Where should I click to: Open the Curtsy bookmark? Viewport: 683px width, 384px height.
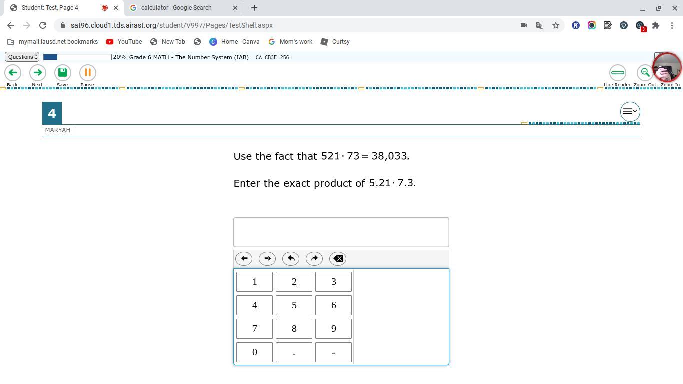(335, 42)
